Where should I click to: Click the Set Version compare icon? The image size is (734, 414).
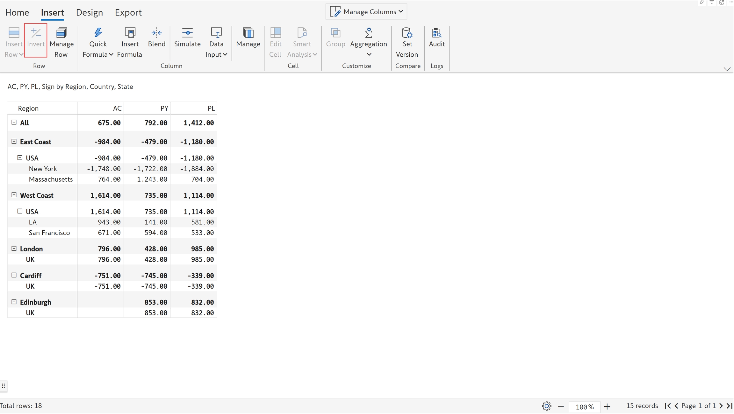click(x=407, y=33)
